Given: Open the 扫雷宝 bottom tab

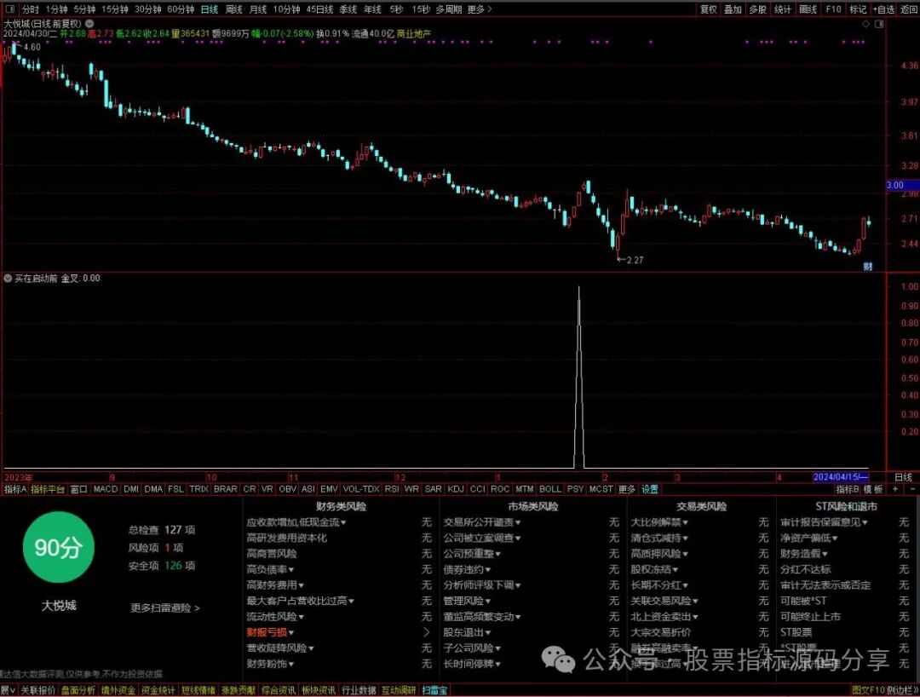Looking at the screenshot, I should click(434, 690).
